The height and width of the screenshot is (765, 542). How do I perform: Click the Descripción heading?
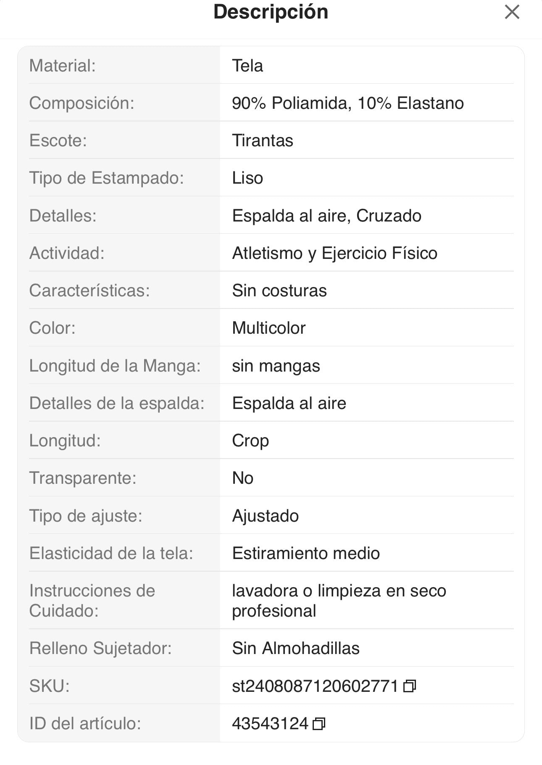click(271, 12)
